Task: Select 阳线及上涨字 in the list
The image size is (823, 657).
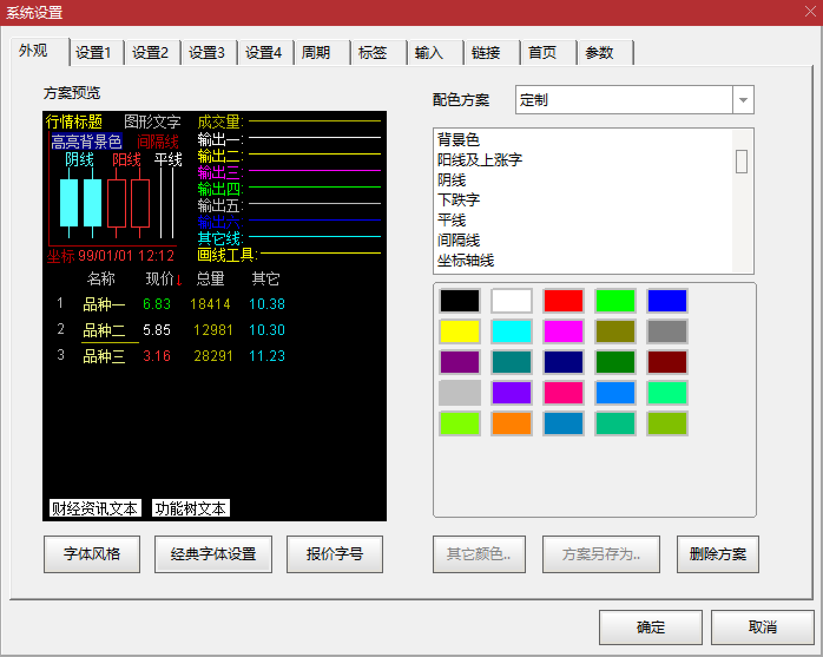Action: (x=583, y=160)
